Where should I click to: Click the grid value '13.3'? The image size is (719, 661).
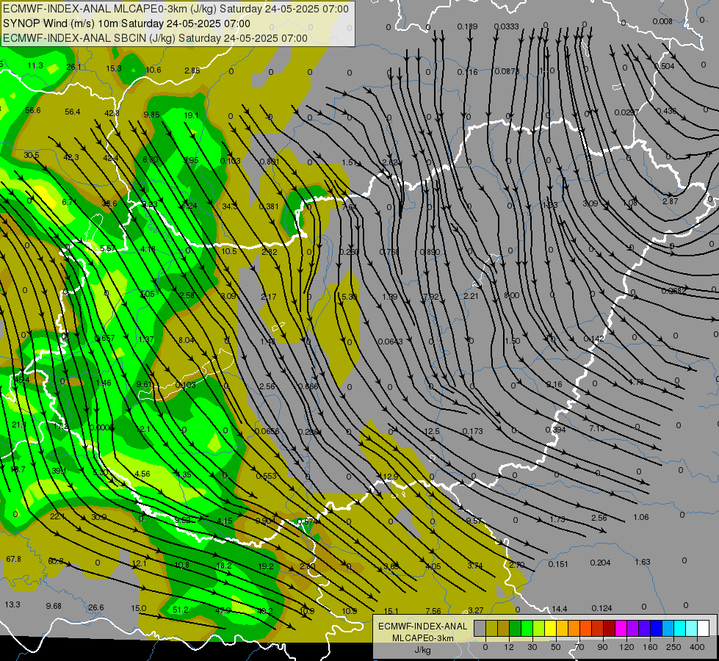(12, 604)
